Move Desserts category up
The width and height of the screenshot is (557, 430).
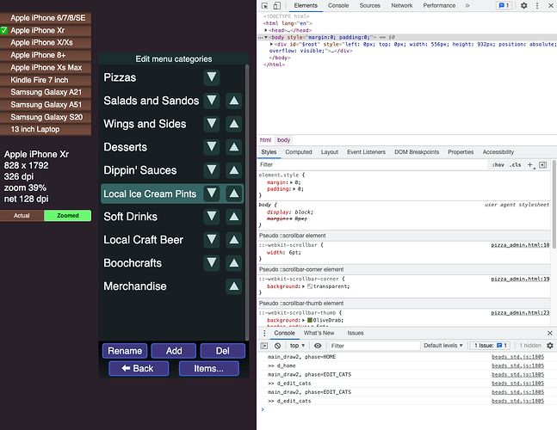pos(234,147)
